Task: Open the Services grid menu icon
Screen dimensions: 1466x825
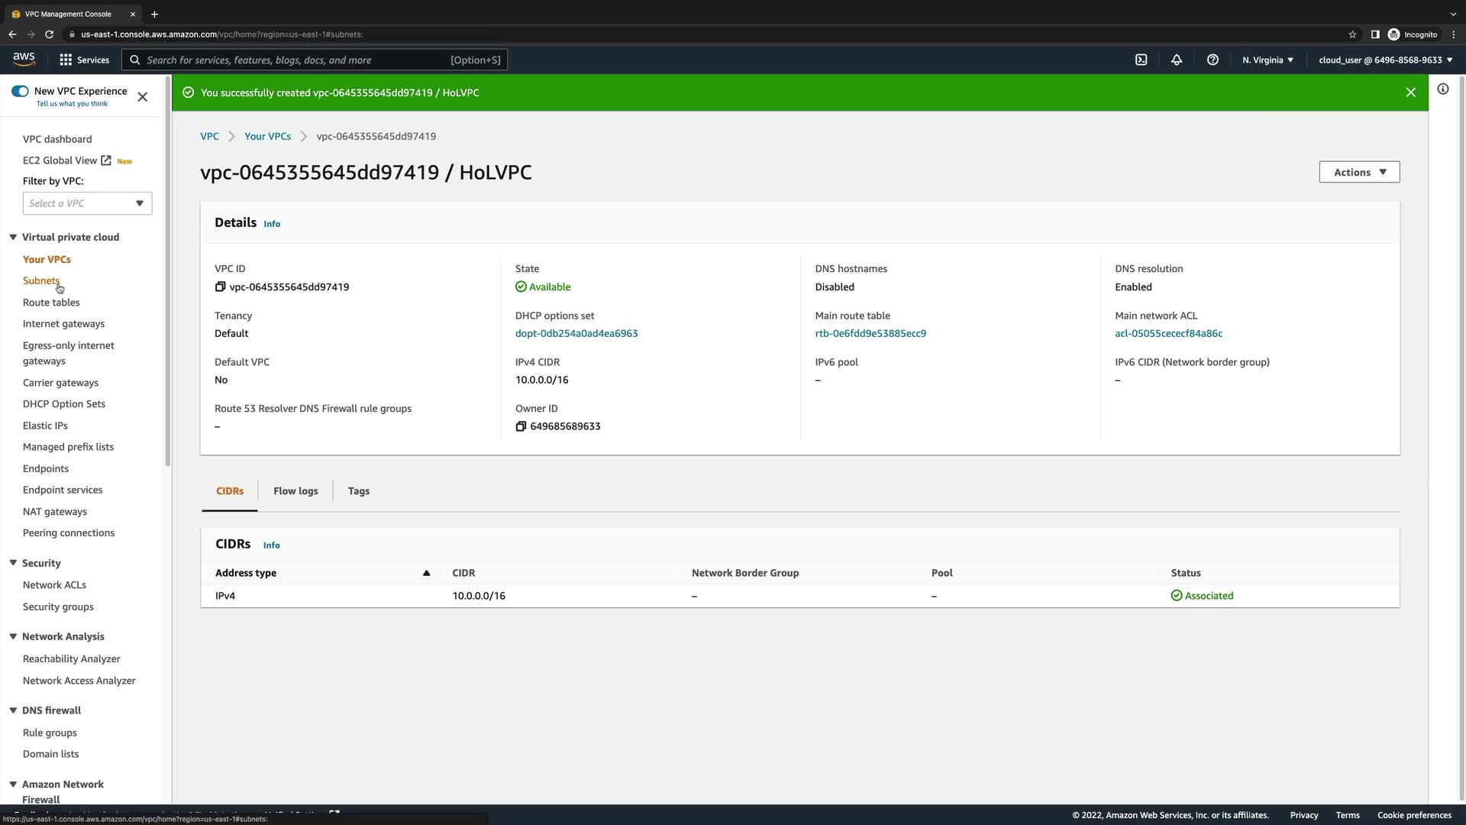Action: (66, 60)
